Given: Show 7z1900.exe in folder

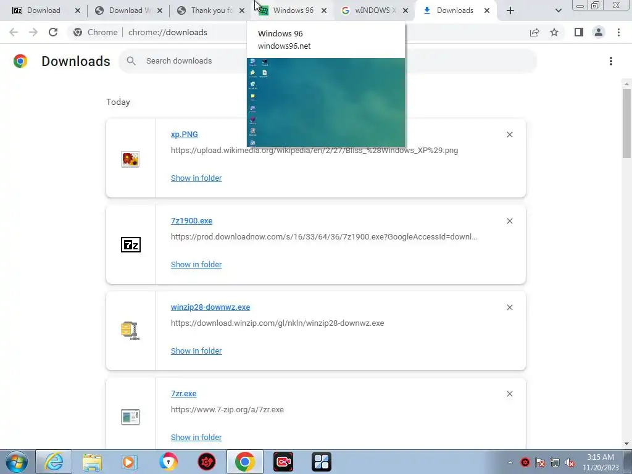Looking at the screenshot, I should pyautogui.click(x=196, y=264).
